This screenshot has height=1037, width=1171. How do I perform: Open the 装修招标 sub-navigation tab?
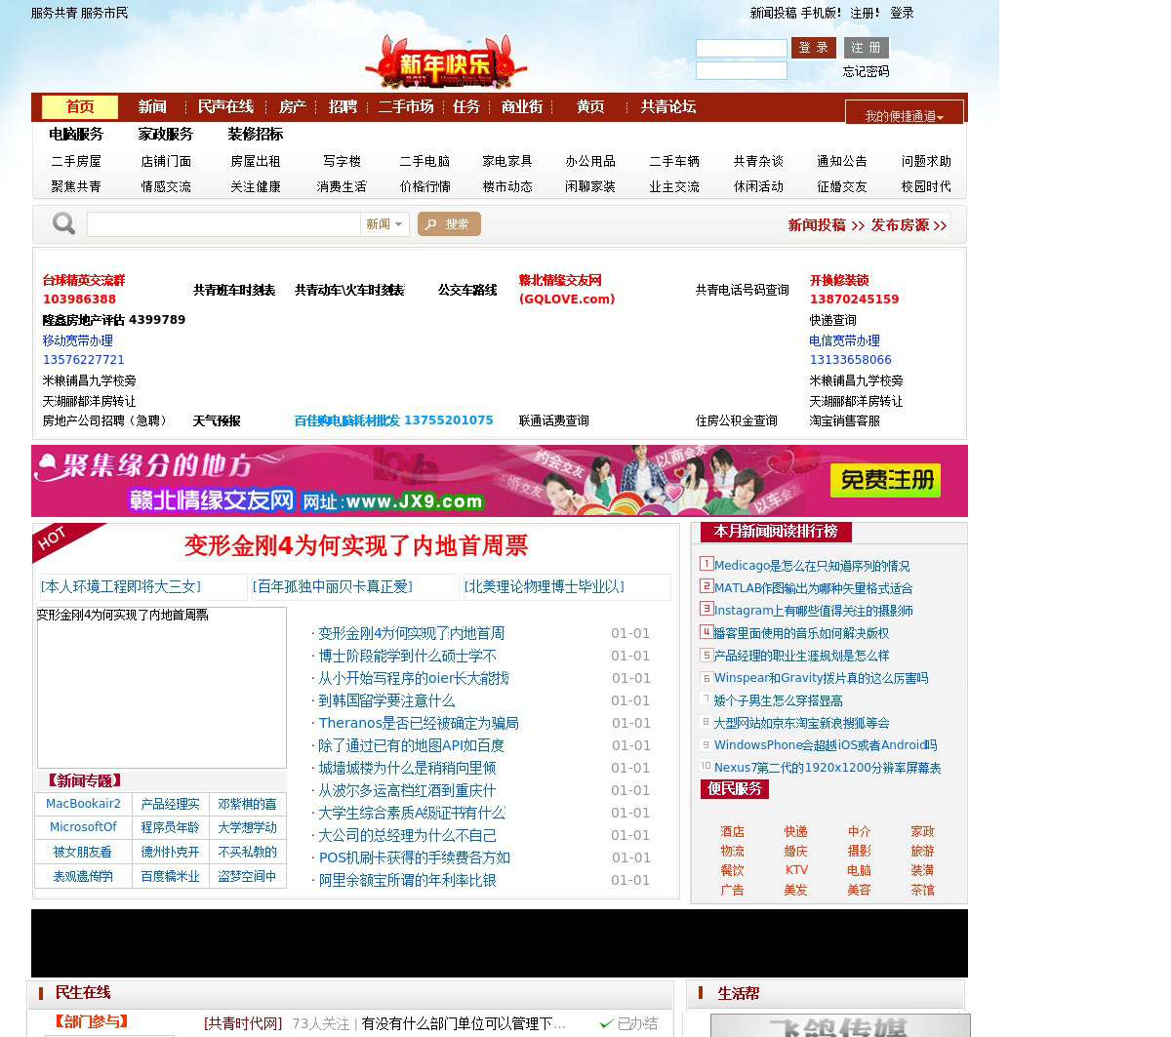tap(256, 135)
